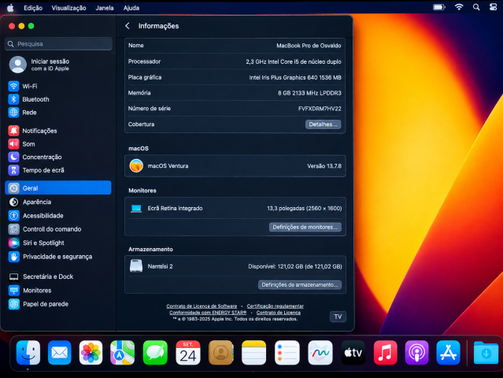Open Rede network settings
Image resolution: width=503 pixels, height=378 pixels.
tap(58, 113)
